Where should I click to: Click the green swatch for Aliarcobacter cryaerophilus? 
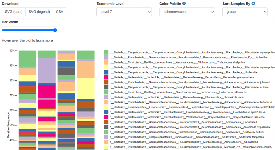106,52
